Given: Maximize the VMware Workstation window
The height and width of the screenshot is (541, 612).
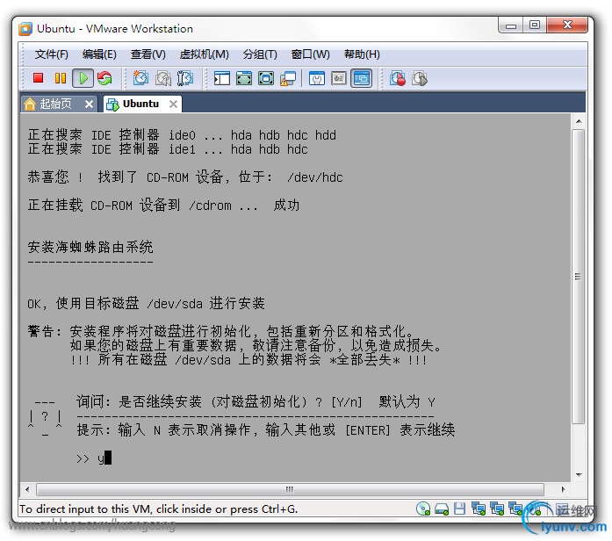Looking at the screenshot, I should point(535,25).
